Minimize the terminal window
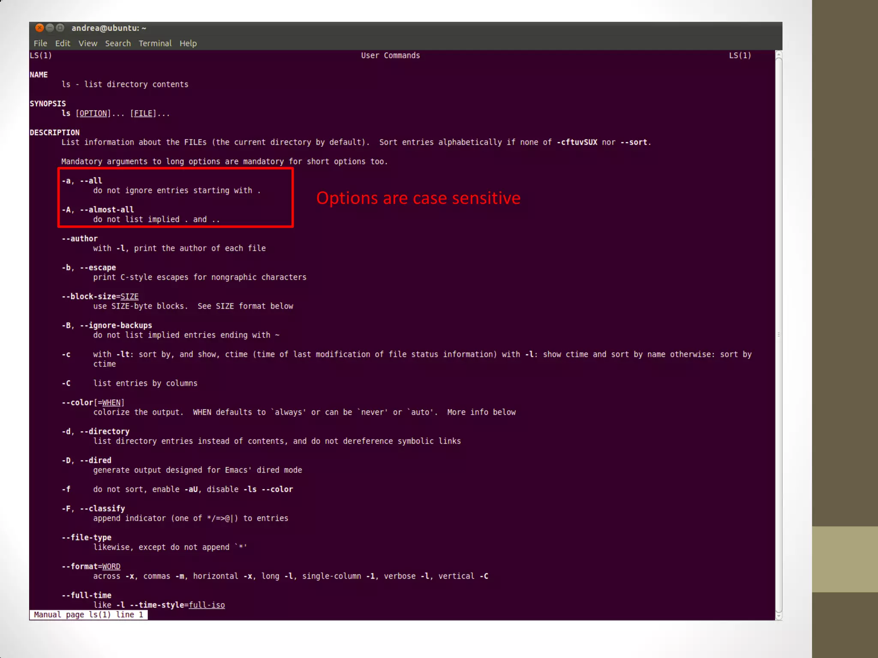878x658 pixels. click(50, 28)
